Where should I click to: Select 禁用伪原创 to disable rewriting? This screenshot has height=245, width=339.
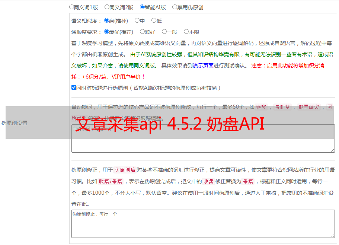coord(175,7)
